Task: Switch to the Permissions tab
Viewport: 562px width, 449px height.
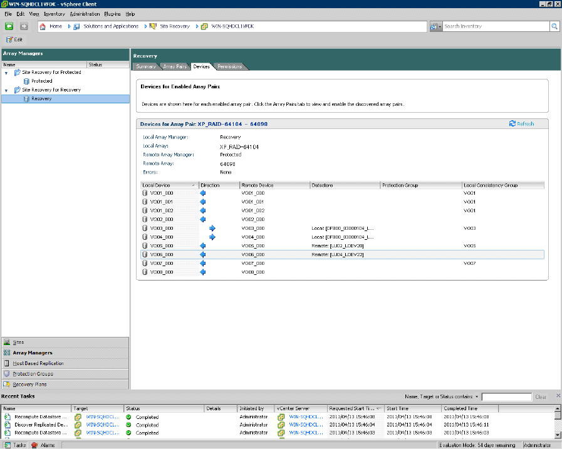Action: point(229,66)
